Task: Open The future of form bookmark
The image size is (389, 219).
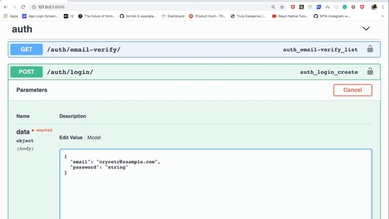Action: pyautogui.click(x=97, y=16)
